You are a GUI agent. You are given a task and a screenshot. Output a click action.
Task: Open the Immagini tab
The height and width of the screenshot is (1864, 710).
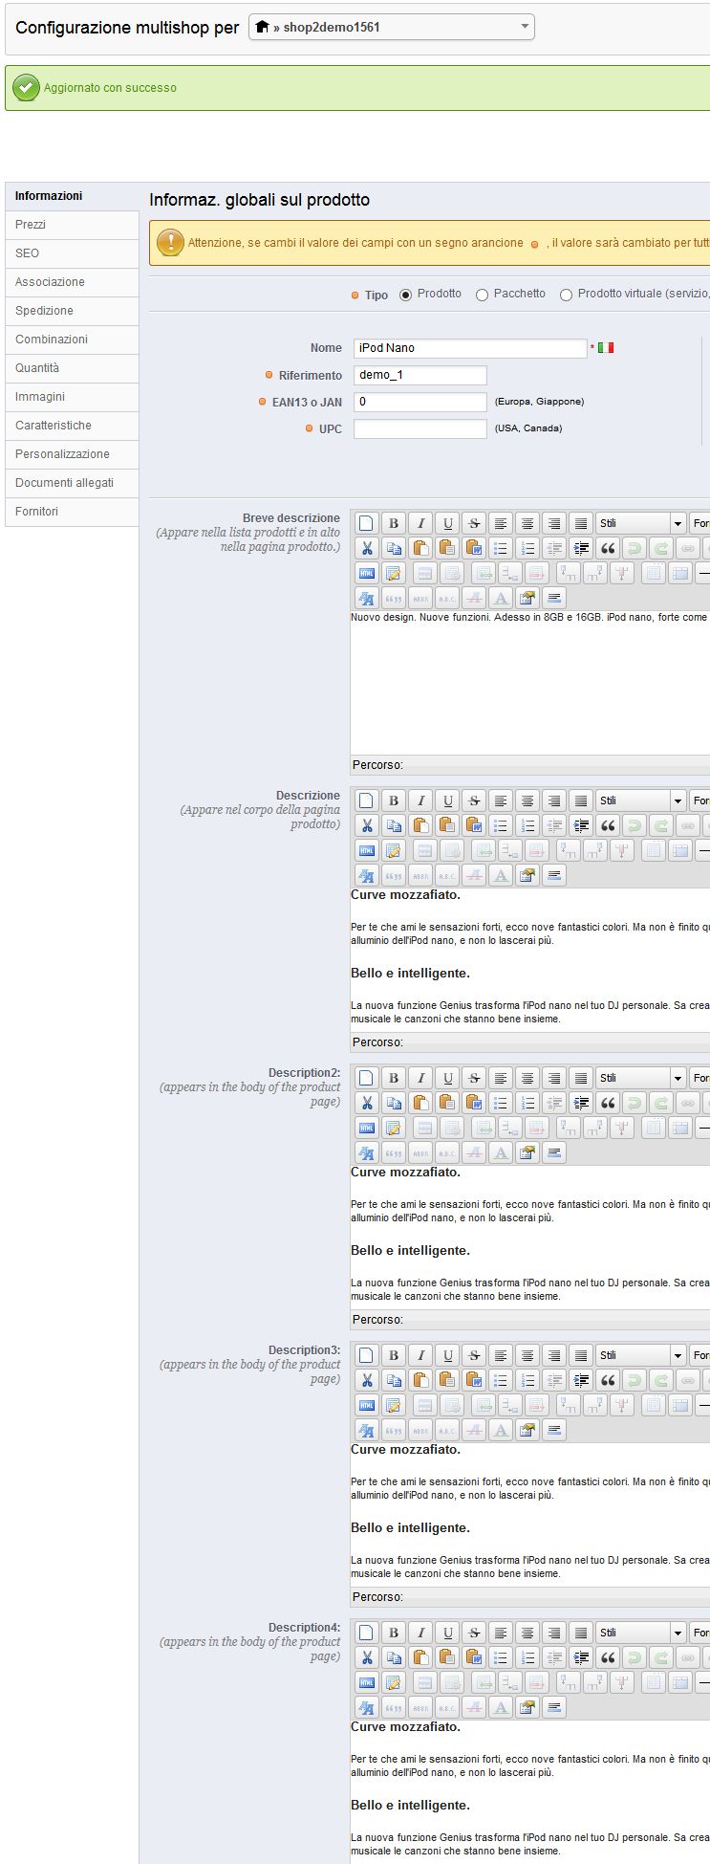point(72,397)
